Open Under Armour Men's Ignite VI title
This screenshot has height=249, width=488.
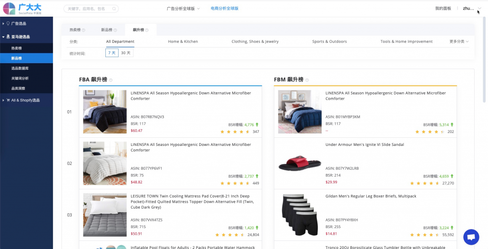365,144
